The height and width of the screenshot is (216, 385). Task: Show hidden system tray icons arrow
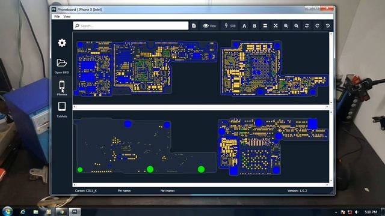pos(336,212)
